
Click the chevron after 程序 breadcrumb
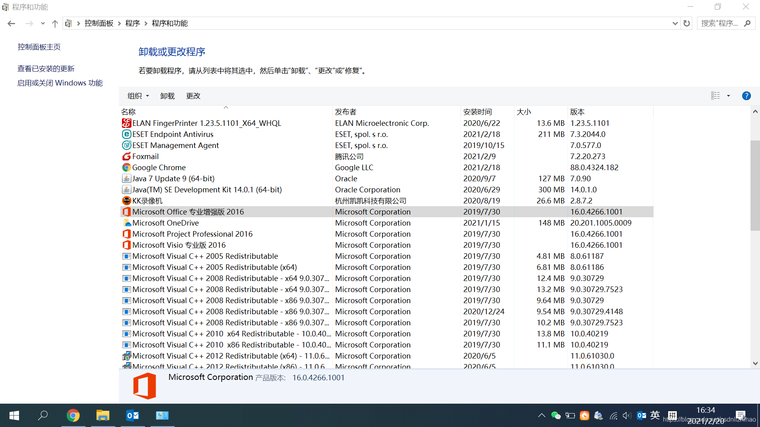click(x=146, y=23)
